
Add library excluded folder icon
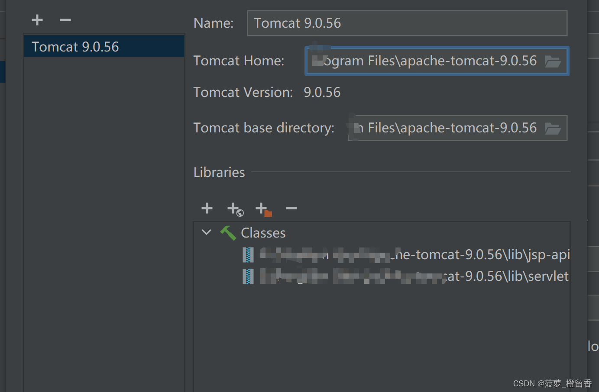coord(263,209)
